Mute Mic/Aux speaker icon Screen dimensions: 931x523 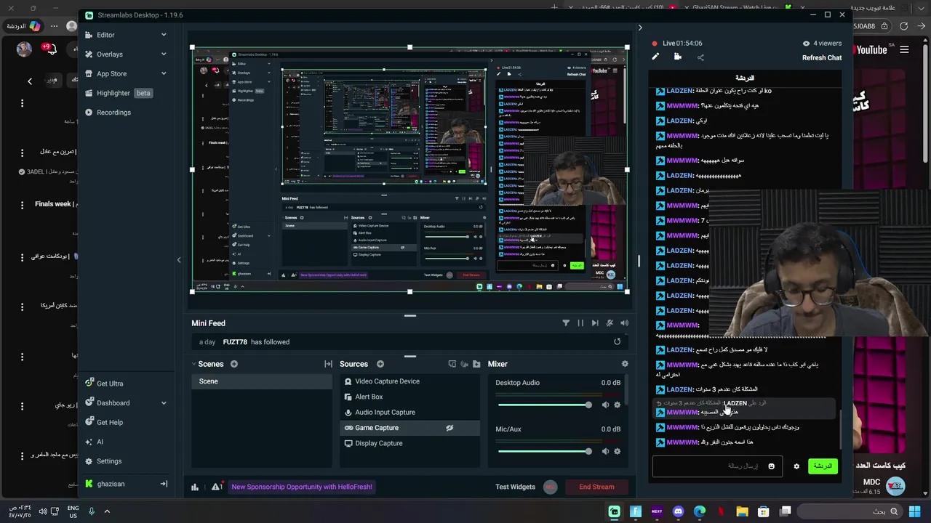[x=605, y=451]
